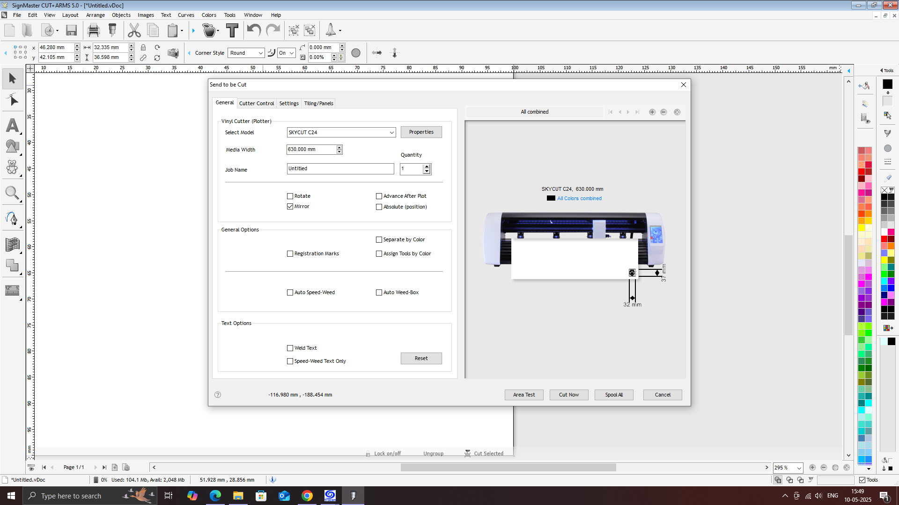Open the corner On dropdown
Screen dimensions: 899x505
tap(286, 53)
